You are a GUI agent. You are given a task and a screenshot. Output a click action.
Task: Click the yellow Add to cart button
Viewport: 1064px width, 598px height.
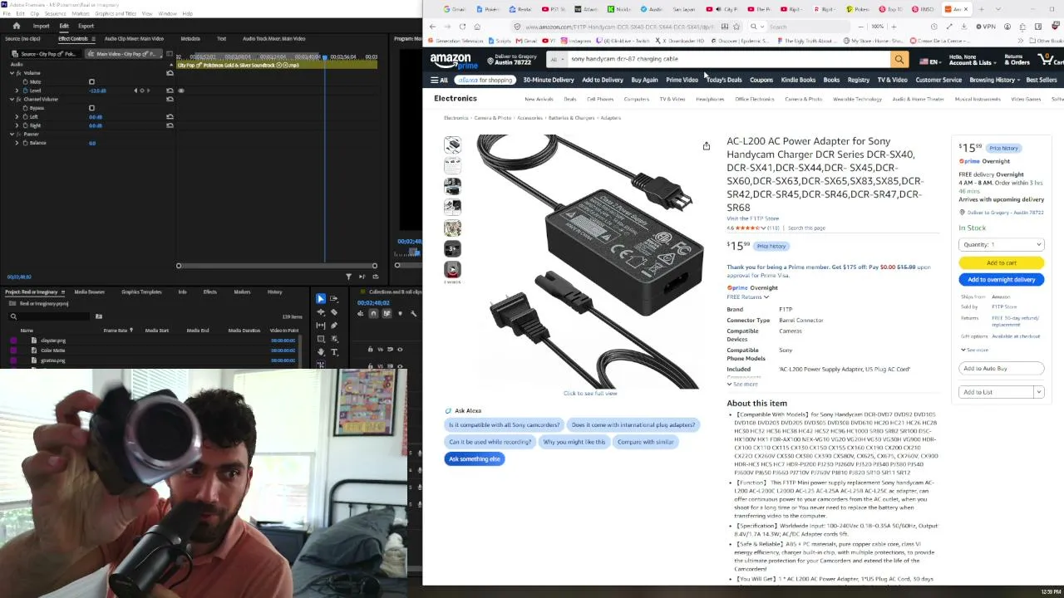tap(1001, 263)
